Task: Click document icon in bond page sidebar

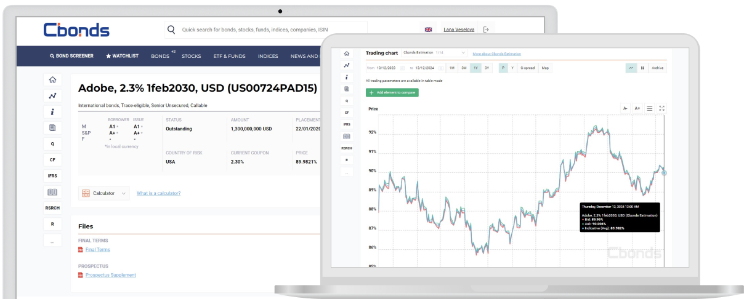Action: 52,128
